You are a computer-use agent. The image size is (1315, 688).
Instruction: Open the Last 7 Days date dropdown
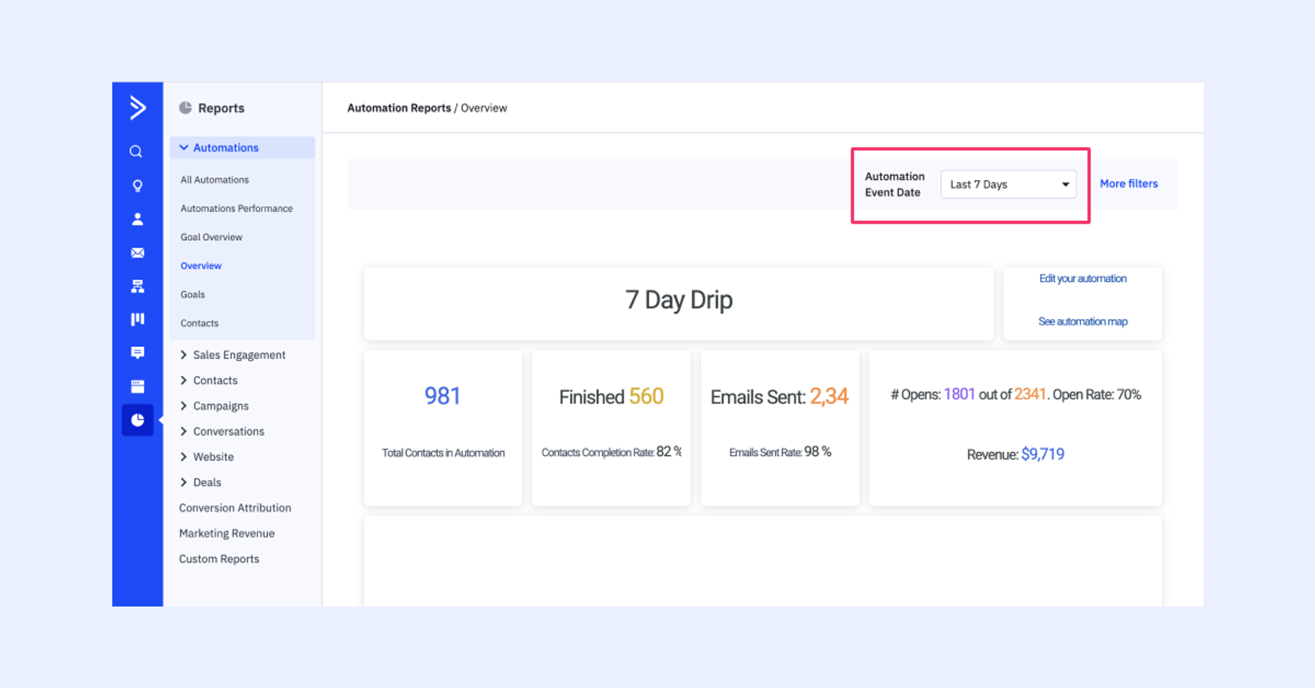click(x=1008, y=185)
